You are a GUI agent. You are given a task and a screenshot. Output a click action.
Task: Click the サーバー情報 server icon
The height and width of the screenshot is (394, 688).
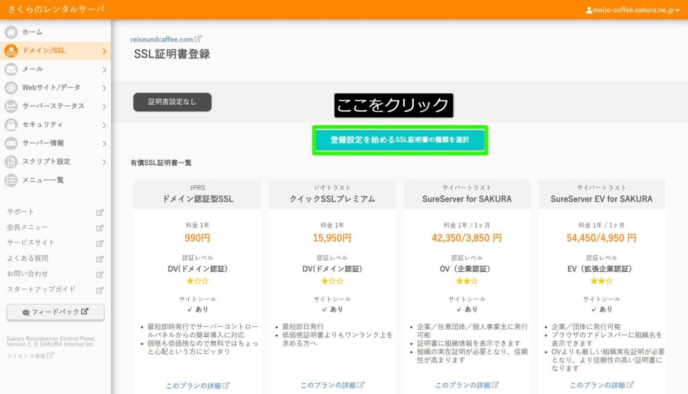pos(11,143)
